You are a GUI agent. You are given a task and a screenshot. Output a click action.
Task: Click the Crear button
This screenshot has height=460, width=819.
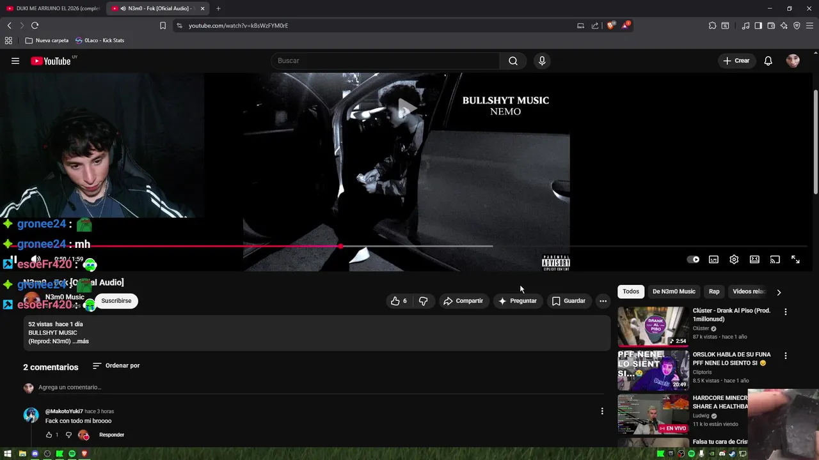click(x=736, y=61)
